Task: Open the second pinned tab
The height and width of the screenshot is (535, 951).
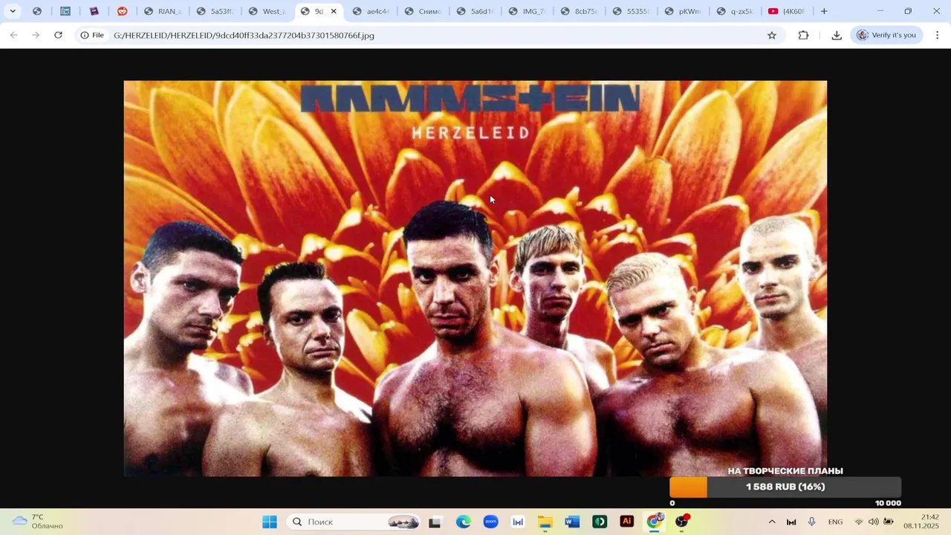Action: tap(65, 11)
